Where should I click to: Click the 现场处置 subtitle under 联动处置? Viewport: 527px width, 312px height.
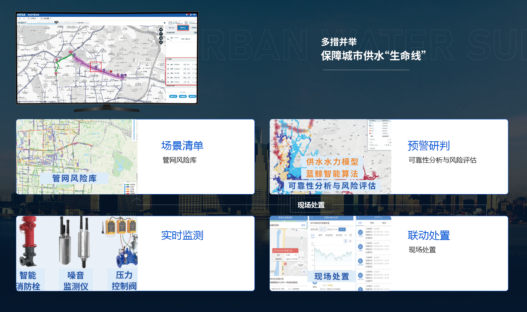(422, 250)
